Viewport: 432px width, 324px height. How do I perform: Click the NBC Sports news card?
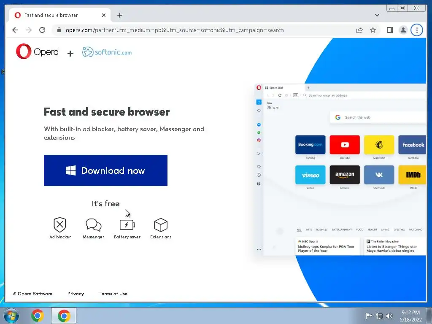pyautogui.click(x=327, y=246)
